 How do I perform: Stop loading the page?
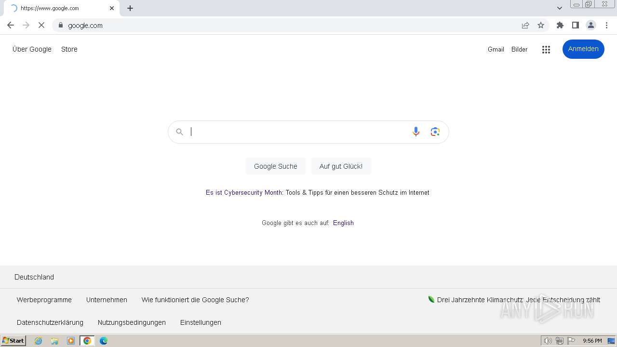tap(41, 25)
